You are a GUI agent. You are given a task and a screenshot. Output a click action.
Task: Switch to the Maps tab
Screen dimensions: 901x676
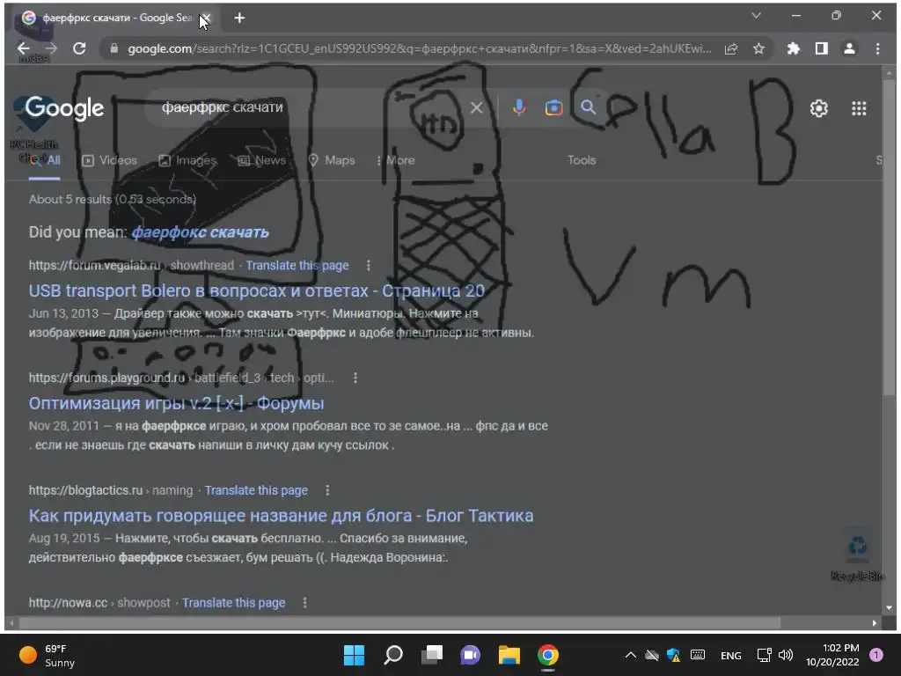(332, 160)
